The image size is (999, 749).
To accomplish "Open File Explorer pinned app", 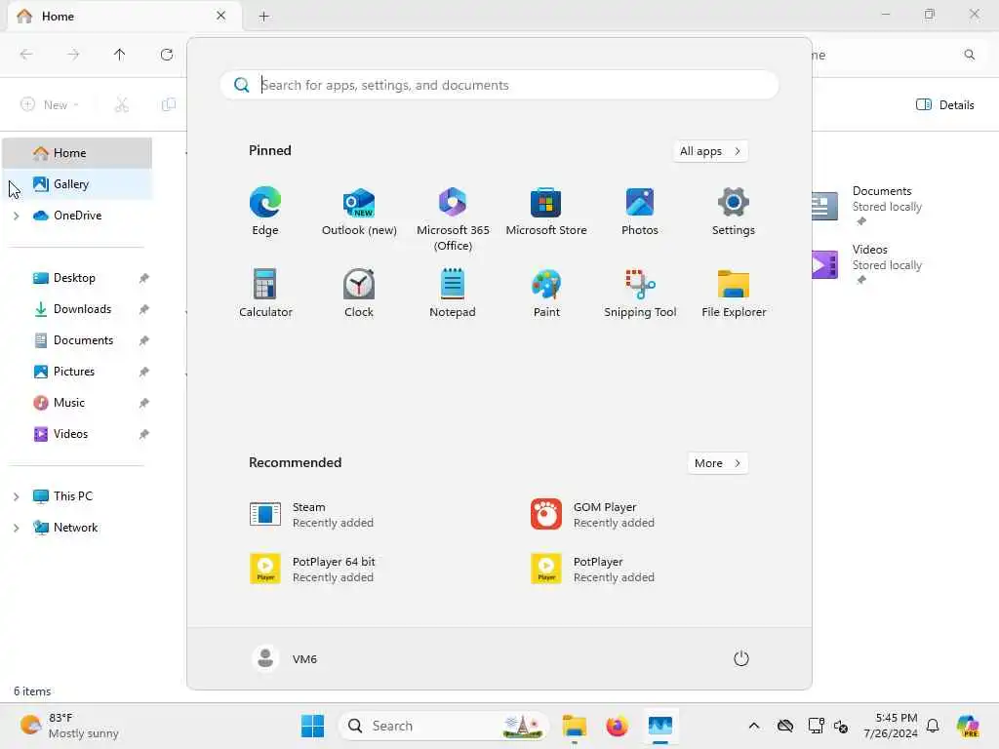I will click(x=734, y=293).
